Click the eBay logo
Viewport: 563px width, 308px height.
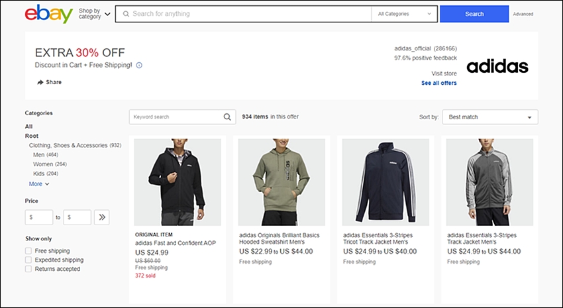(49, 14)
